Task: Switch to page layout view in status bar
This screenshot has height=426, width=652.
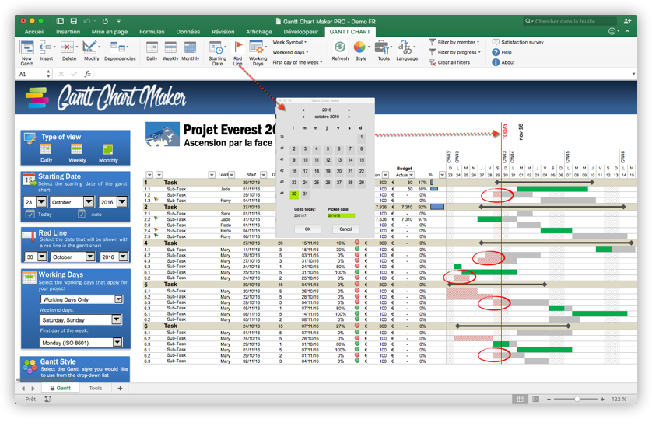Action: click(535, 399)
